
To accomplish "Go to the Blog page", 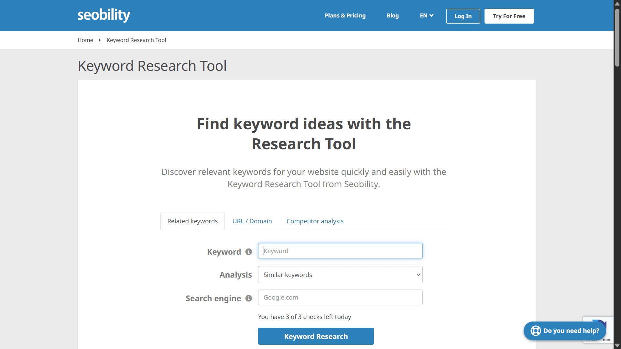I will pyautogui.click(x=393, y=16).
